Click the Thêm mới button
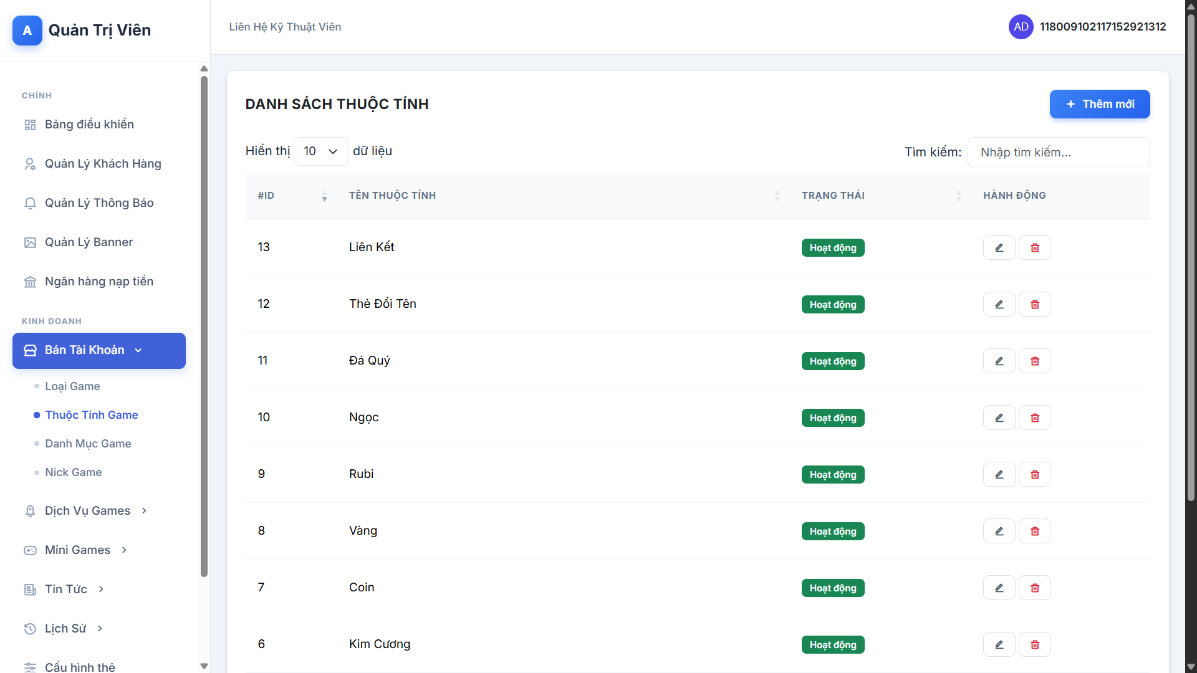The height and width of the screenshot is (673, 1197). [x=1099, y=104]
